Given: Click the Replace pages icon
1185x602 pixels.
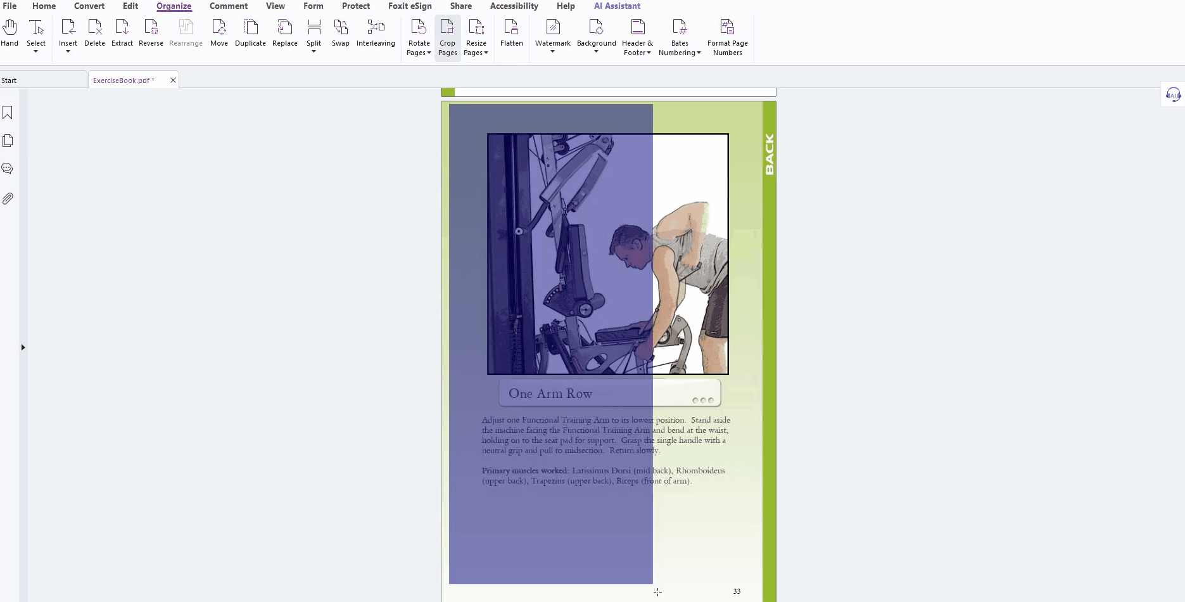Looking at the screenshot, I should [285, 27].
